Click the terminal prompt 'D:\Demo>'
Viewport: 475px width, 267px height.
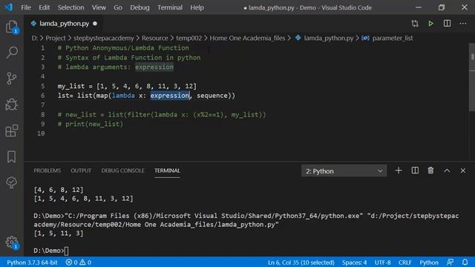click(x=49, y=251)
